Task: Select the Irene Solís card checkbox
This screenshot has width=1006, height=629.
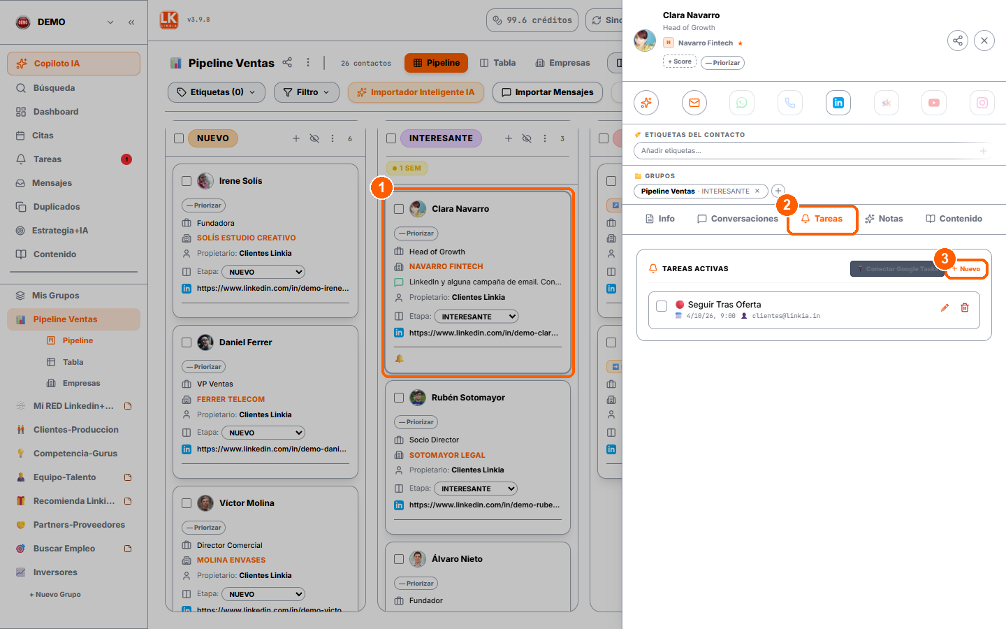Action: (x=187, y=181)
